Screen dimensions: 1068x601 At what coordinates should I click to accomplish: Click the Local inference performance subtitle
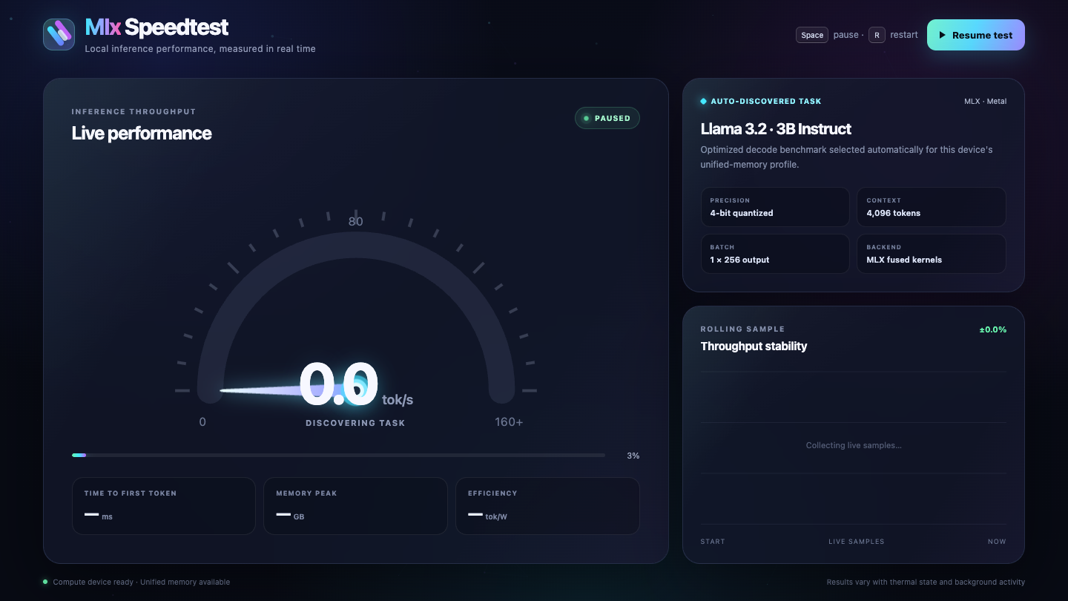pos(200,49)
